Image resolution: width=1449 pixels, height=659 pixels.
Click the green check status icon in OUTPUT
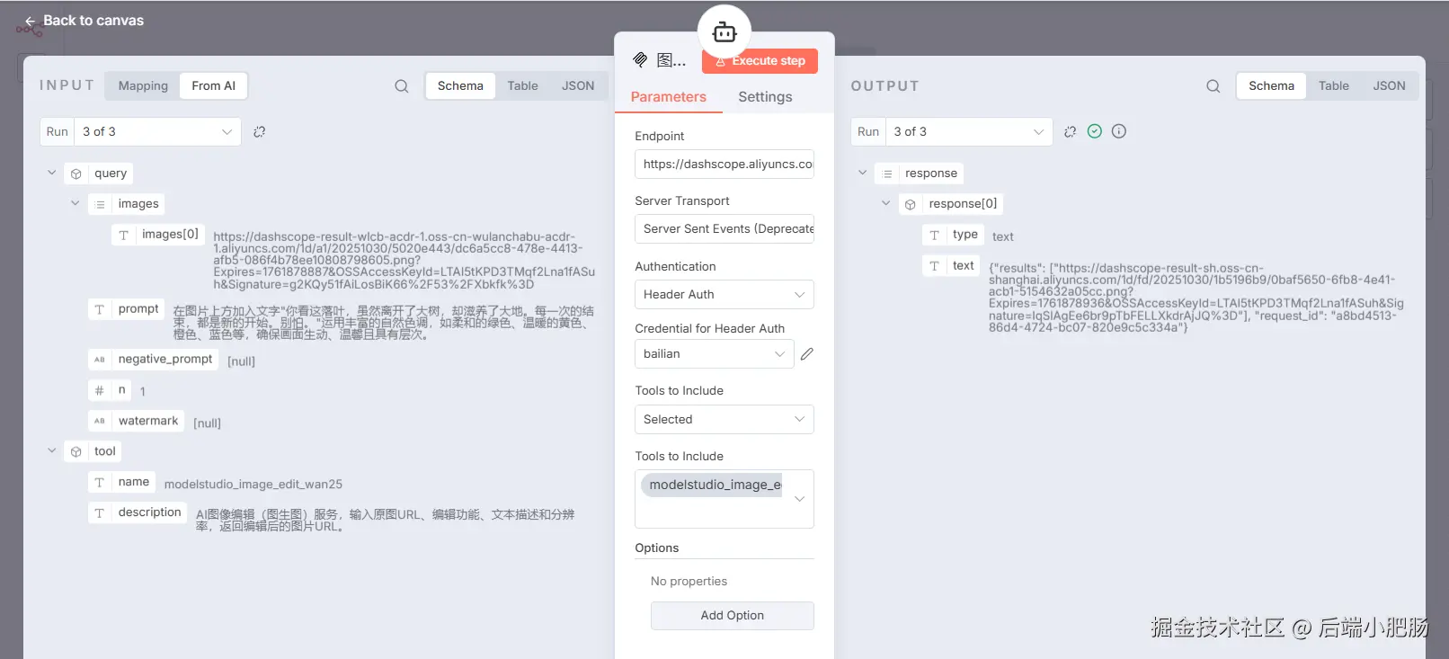[1095, 131]
